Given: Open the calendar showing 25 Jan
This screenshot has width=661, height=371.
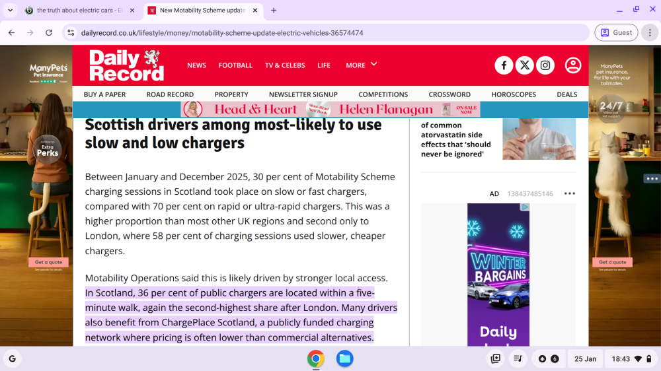Looking at the screenshot, I should click(x=585, y=359).
